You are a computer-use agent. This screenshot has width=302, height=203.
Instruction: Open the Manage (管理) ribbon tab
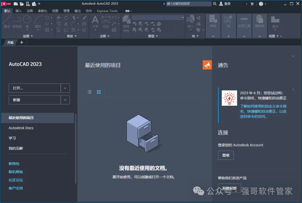point(66,11)
